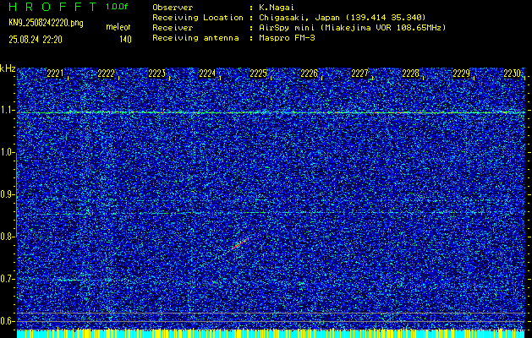
Task: Click the Receiver label
Action: [173, 27]
